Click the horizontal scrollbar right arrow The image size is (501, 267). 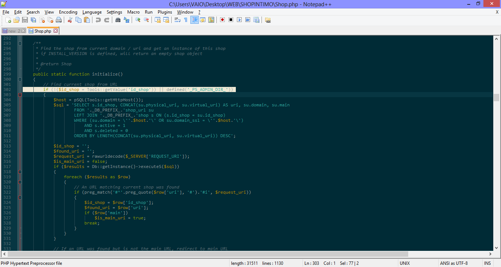490,254
